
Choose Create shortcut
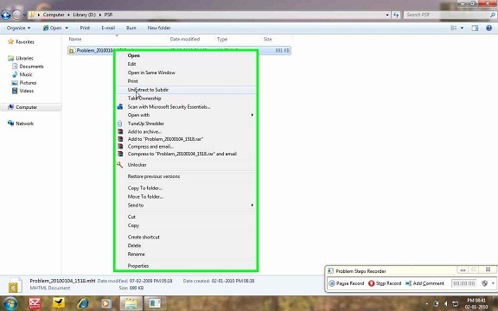coord(144,237)
